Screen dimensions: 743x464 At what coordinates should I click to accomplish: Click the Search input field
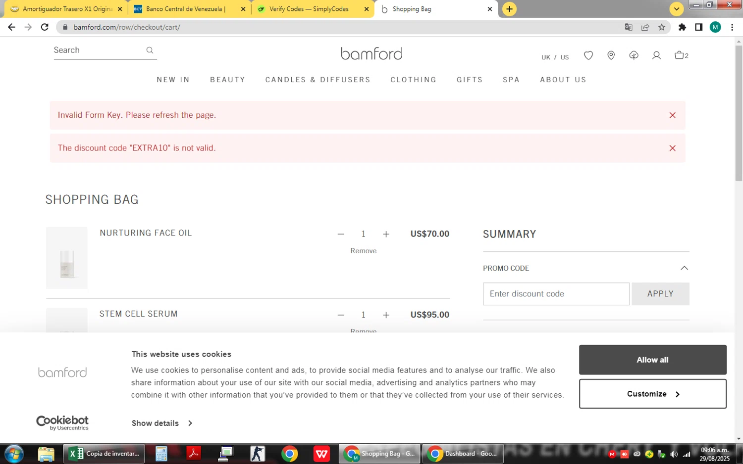pos(98,50)
